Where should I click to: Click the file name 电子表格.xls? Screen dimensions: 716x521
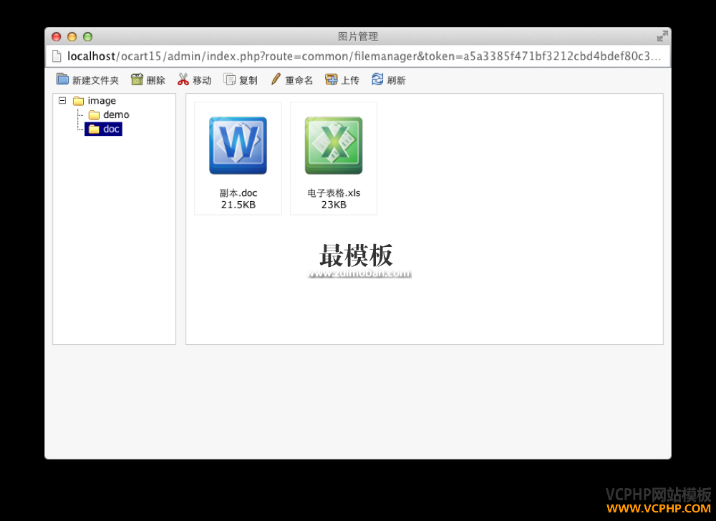[x=334, y=193]
